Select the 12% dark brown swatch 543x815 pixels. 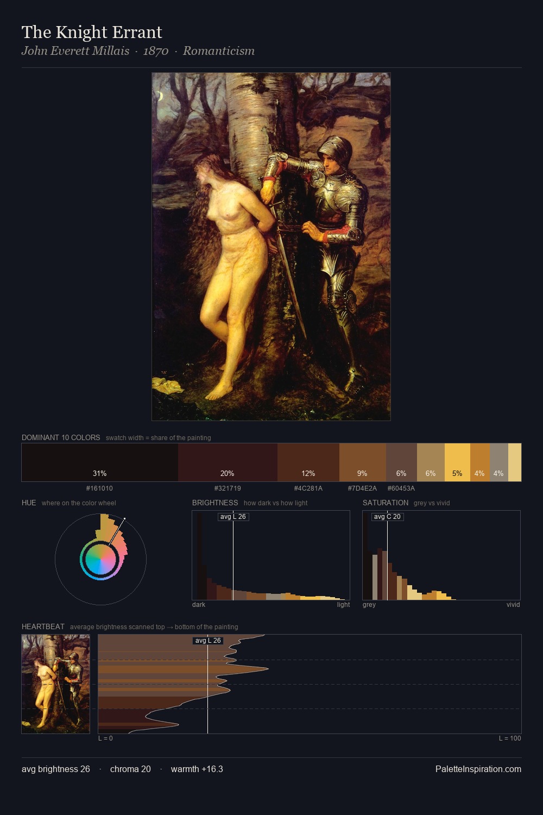coord(308,462)
